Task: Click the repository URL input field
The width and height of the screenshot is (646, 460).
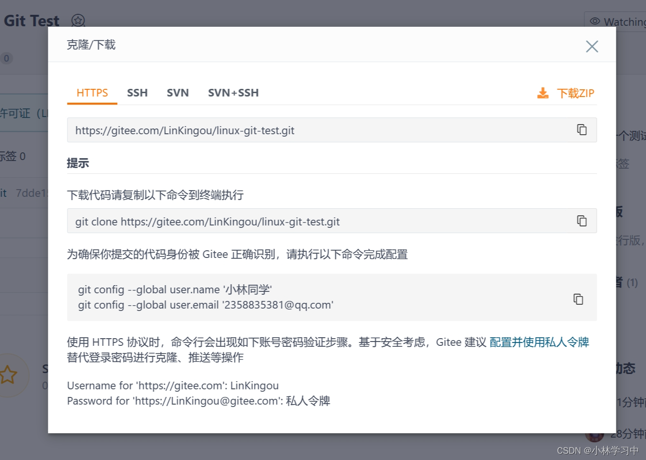Action: pyautogui.click(x=332, y=130)
